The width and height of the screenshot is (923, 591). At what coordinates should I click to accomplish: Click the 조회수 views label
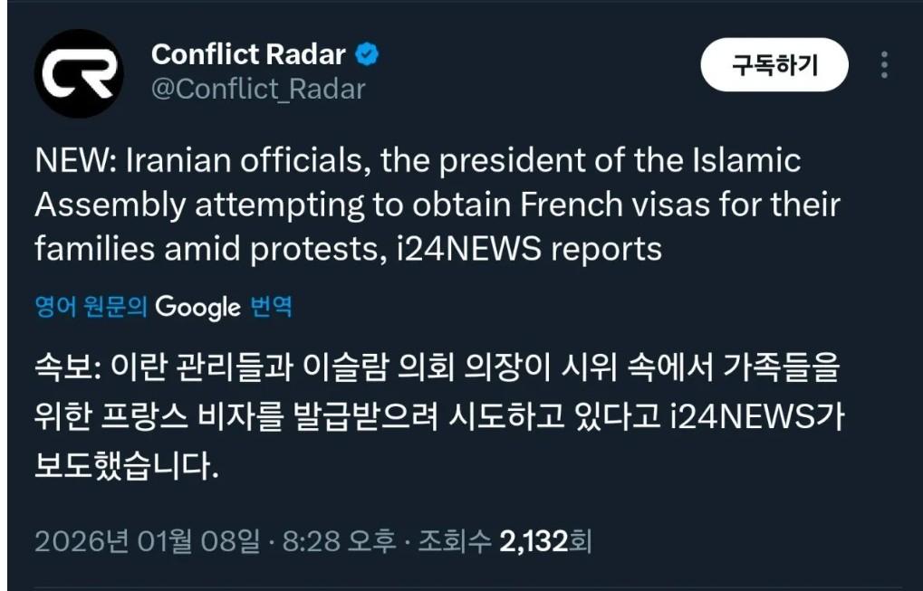[x=457, y=541]
